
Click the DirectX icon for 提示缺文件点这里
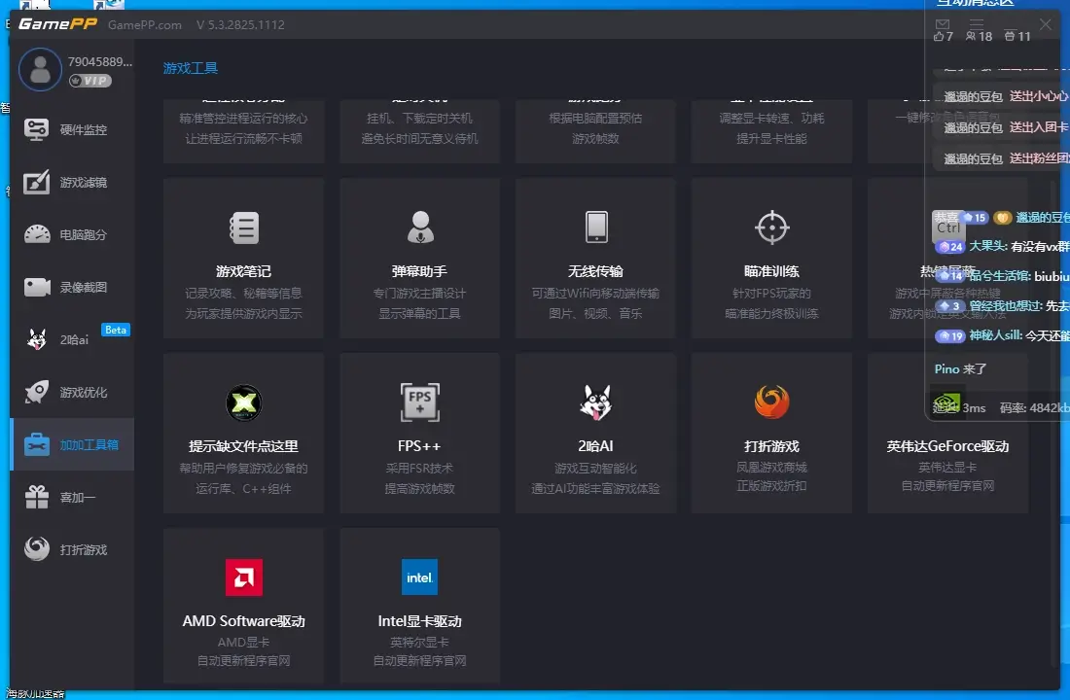[243, 402]
